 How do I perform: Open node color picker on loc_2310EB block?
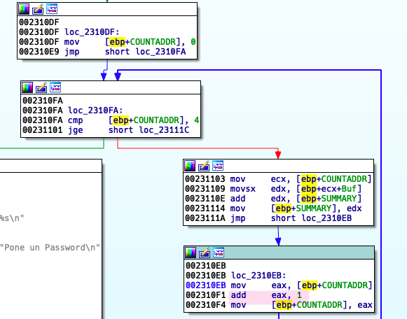click(191, 253)
